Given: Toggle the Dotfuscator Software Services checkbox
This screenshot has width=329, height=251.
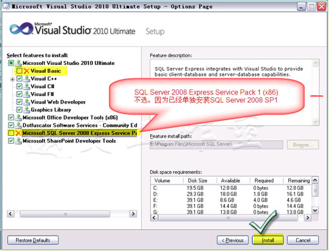Looking at the screenshot, I should pos(11,126).
